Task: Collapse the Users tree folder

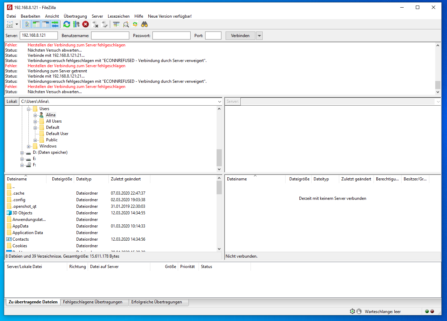Action: click(28, 109)
